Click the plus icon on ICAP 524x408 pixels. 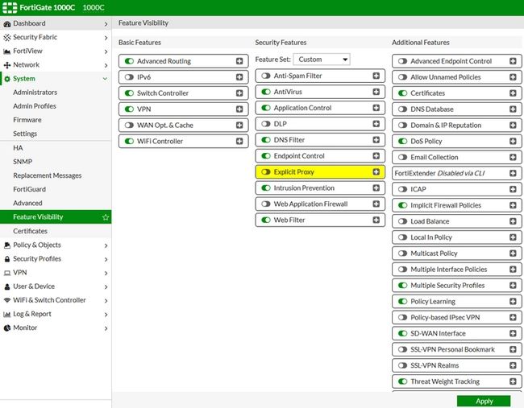click(x=513, y=189)
